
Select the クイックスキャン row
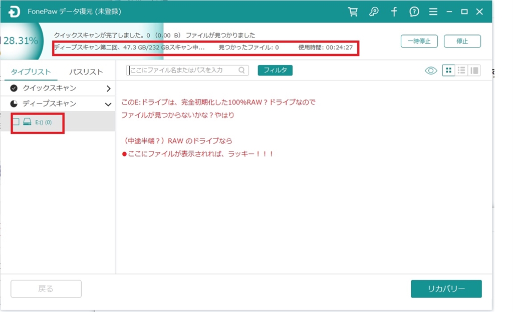pos(58,88)
